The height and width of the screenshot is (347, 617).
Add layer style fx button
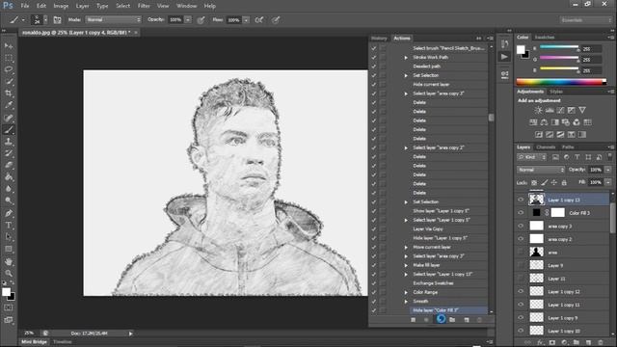coord(540,342)
